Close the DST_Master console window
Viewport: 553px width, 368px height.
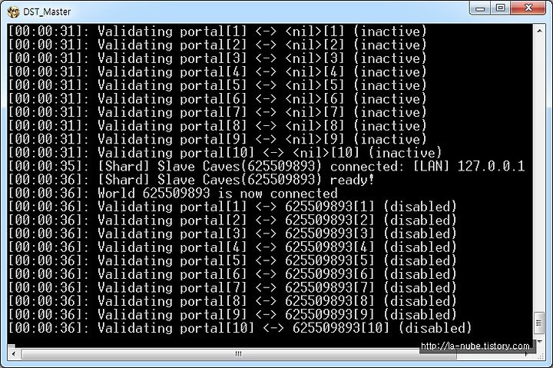(x=528, y=8)
